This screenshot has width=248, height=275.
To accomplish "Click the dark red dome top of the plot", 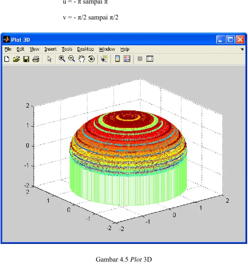I will coord(128,121).
